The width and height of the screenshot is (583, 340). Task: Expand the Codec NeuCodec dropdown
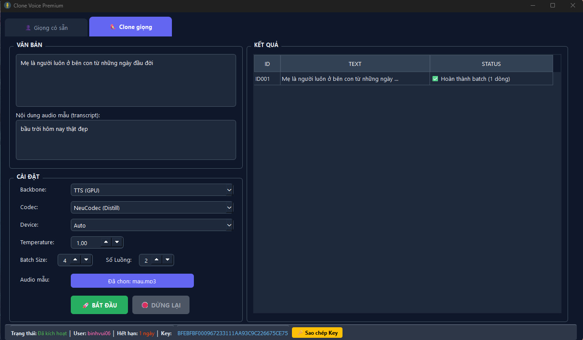point(152,207)
